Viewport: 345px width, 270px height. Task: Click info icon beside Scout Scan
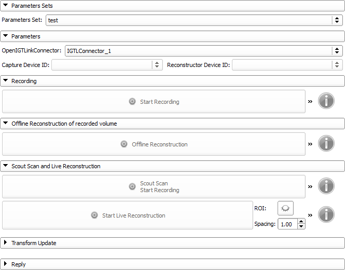click(326, 186)
